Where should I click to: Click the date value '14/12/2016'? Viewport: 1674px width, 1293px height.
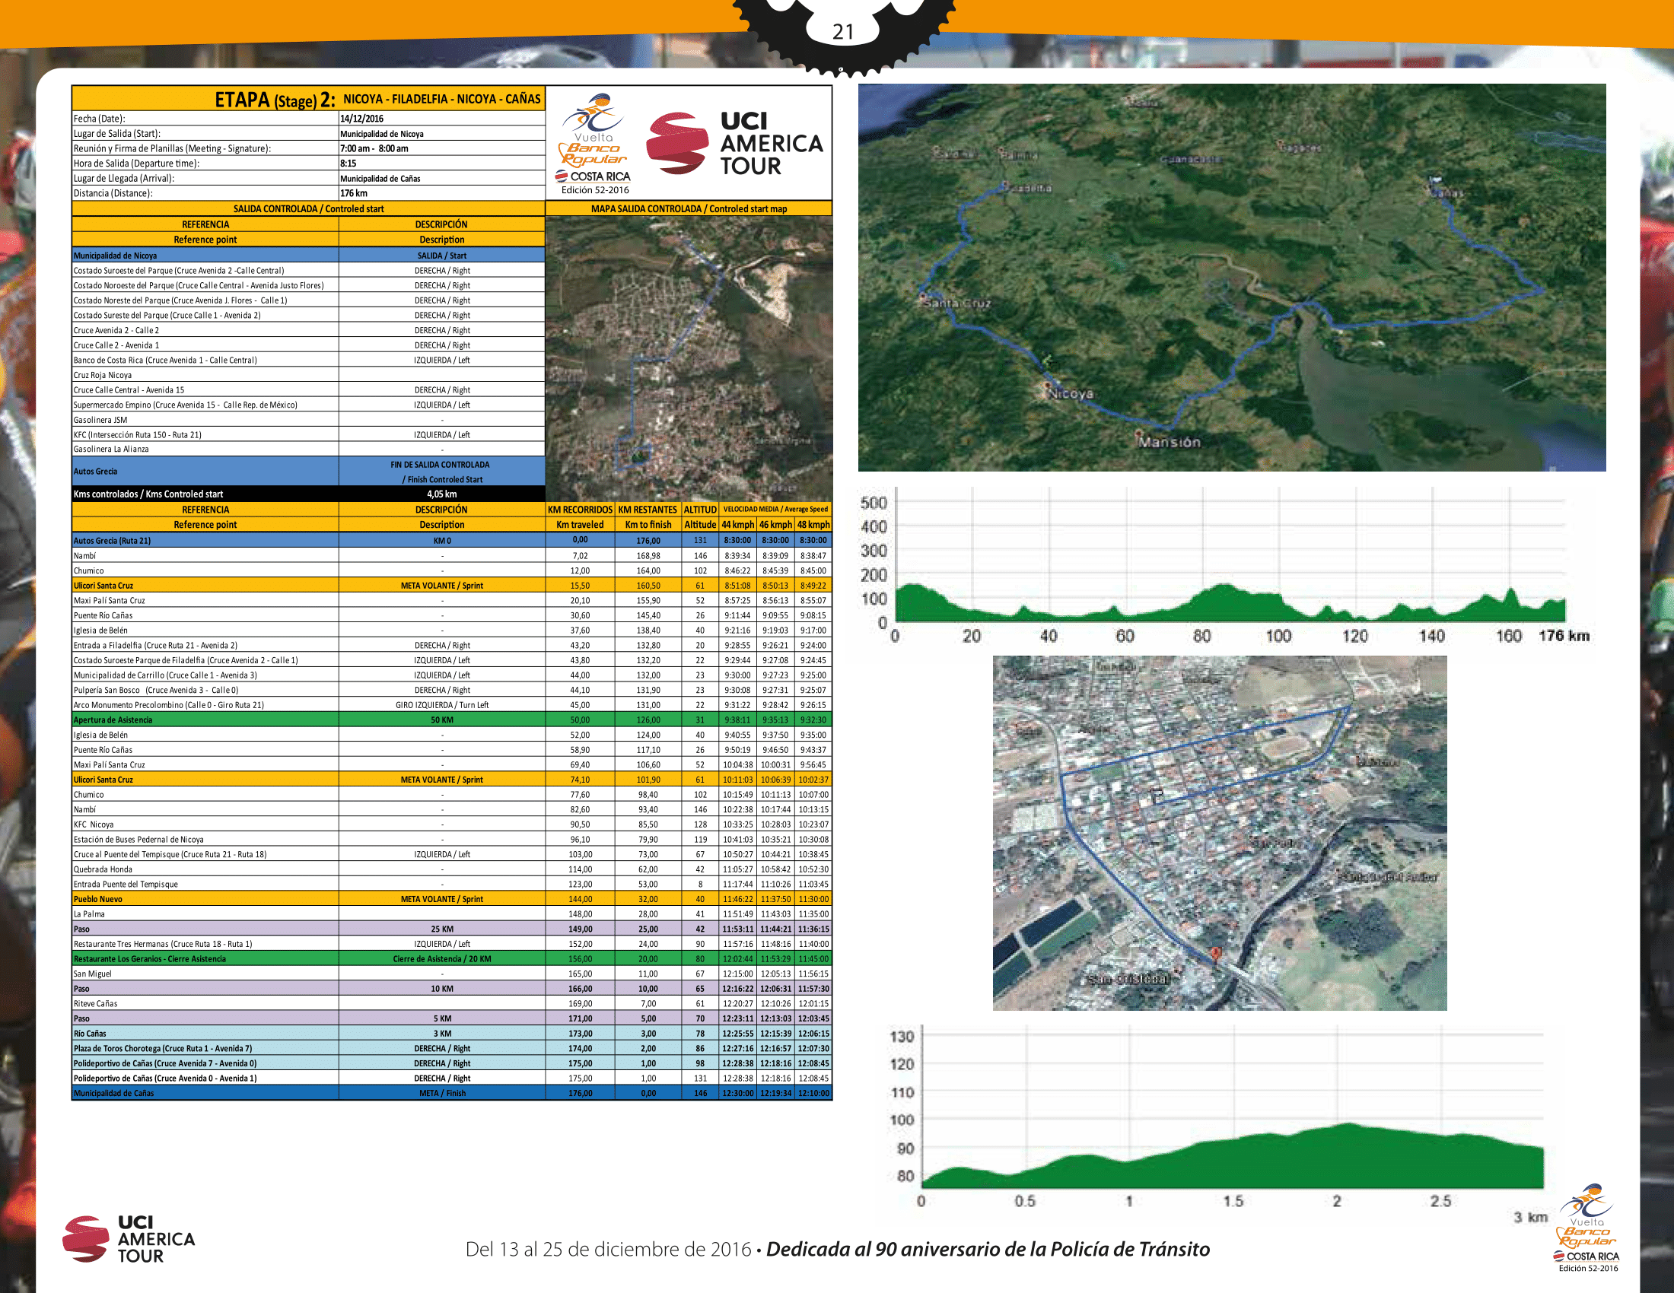click(361, 119)
